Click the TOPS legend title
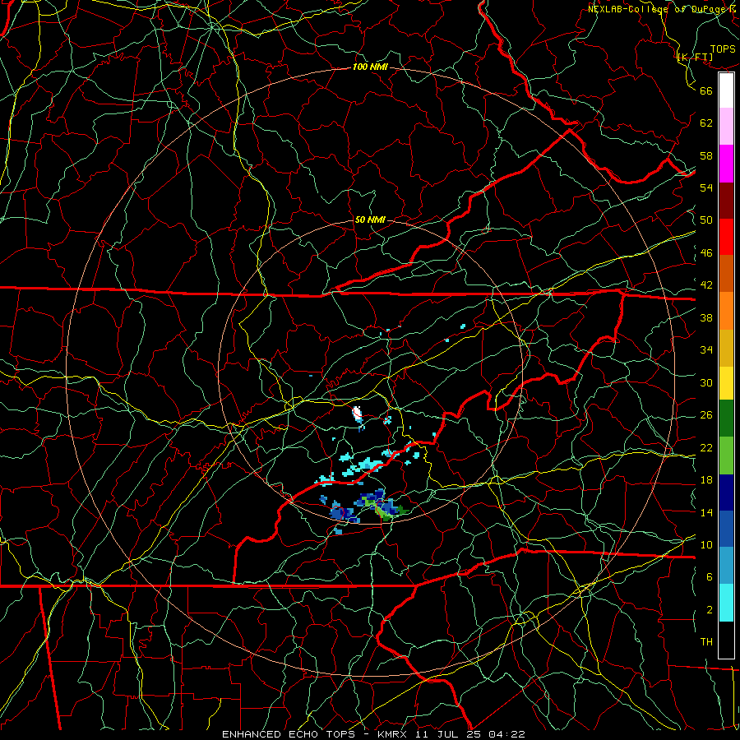This screenshot has width=740, height=740. point(723,49)
